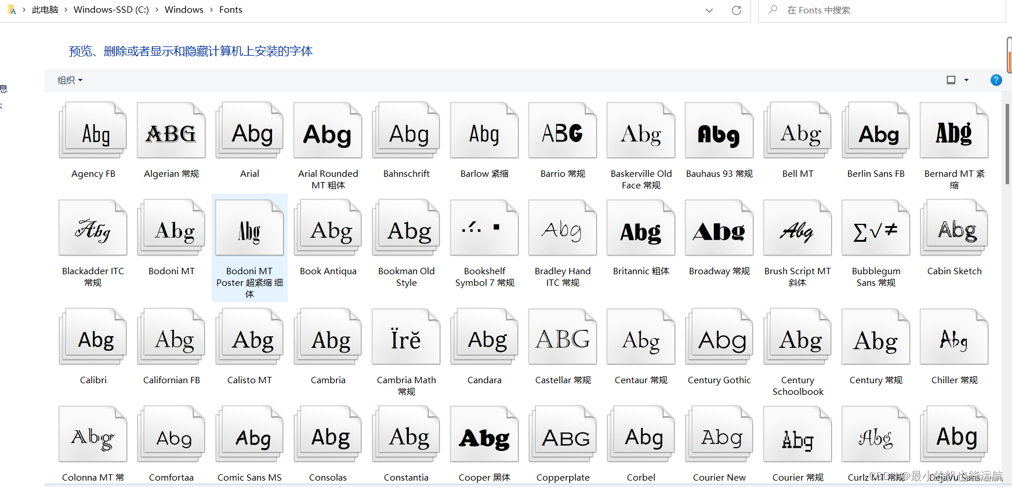
Task: Select the Corbel font icon
Action: [641, 434]
